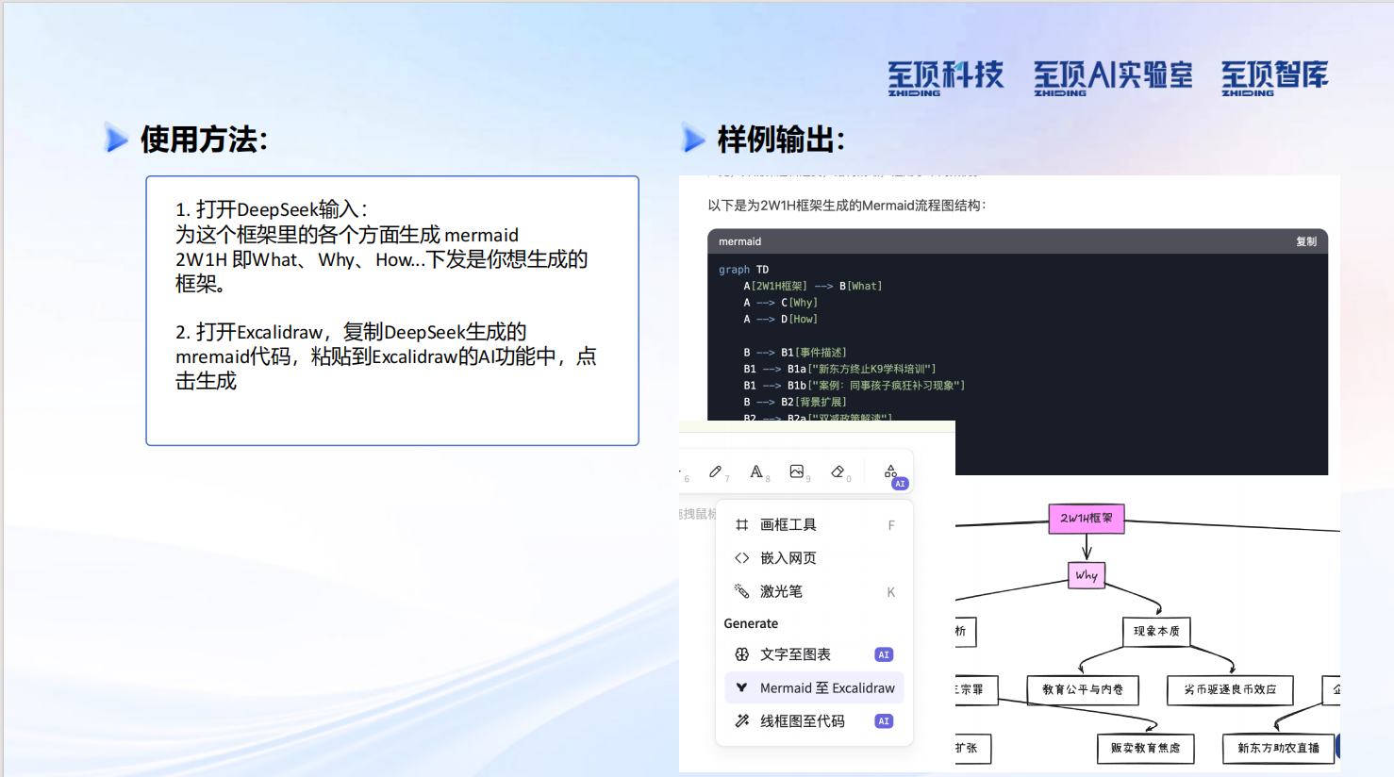Image resolution: width=1394 pixels, height=777 pixels.
Task: Click code line 'B --> B2[背景扩展]'
Action: coord(795,403)
